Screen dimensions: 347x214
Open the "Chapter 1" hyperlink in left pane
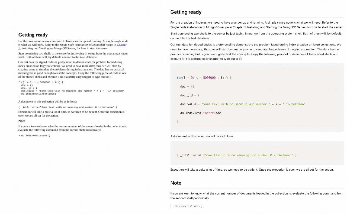click(121, 45)
